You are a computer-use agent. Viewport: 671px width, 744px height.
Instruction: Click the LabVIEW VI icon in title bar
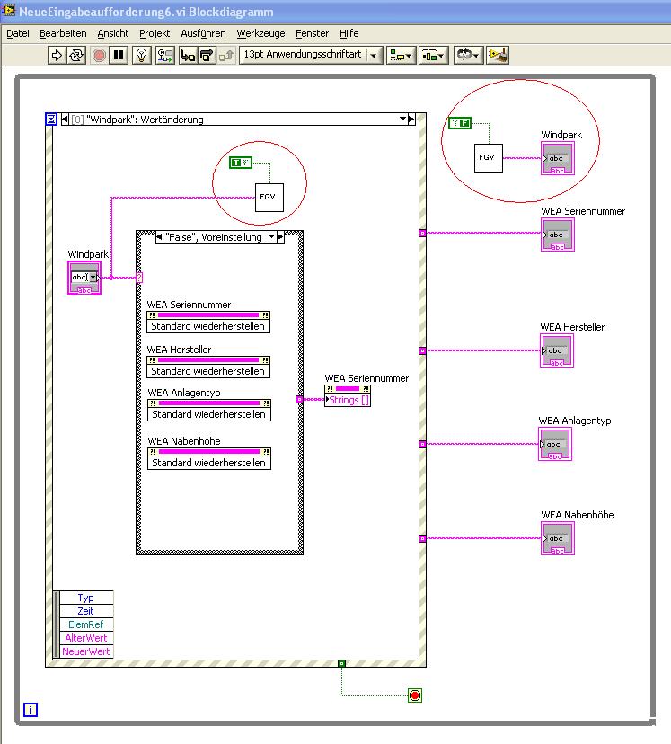[9, 11]
